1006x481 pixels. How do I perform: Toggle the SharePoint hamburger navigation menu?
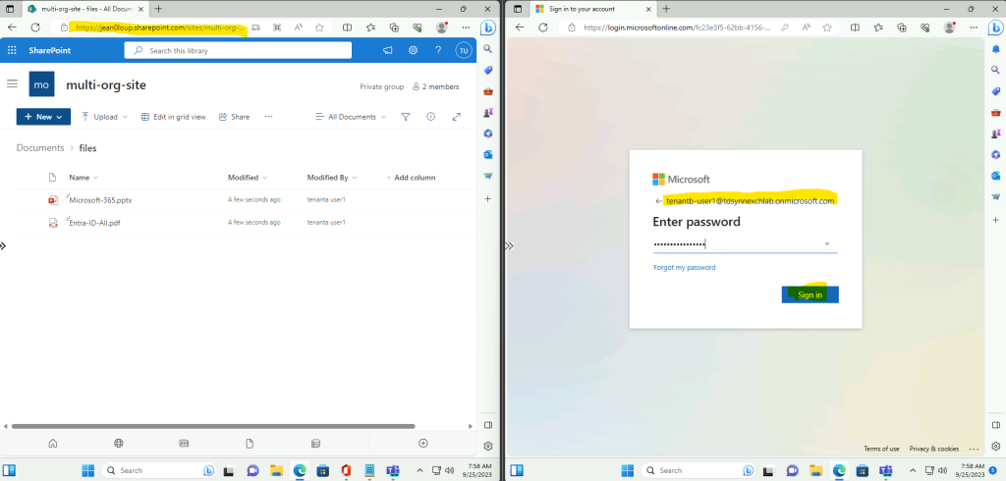point(12,84)
